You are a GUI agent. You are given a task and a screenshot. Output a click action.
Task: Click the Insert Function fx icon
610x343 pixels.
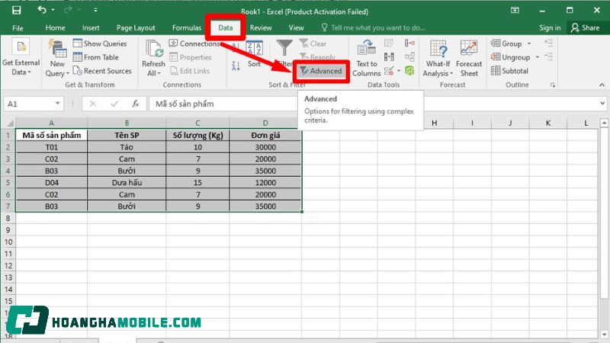[x=136, y=104]
